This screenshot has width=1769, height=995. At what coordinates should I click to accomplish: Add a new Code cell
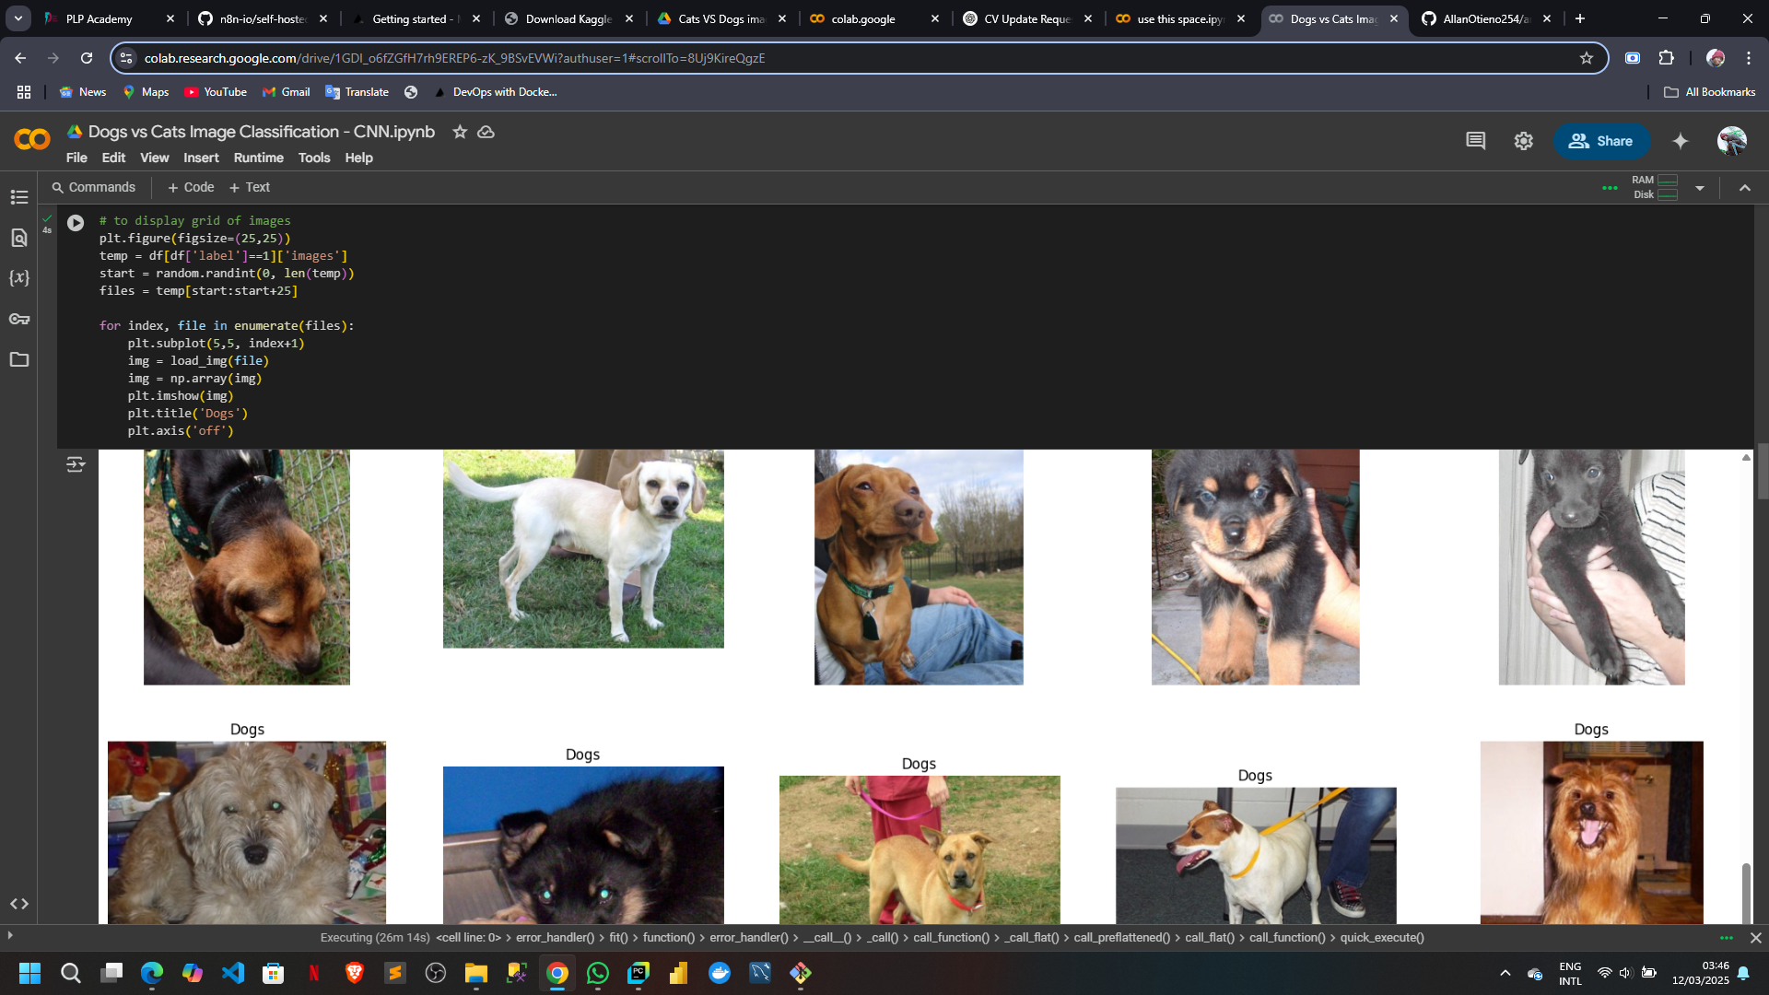(191, 187)
